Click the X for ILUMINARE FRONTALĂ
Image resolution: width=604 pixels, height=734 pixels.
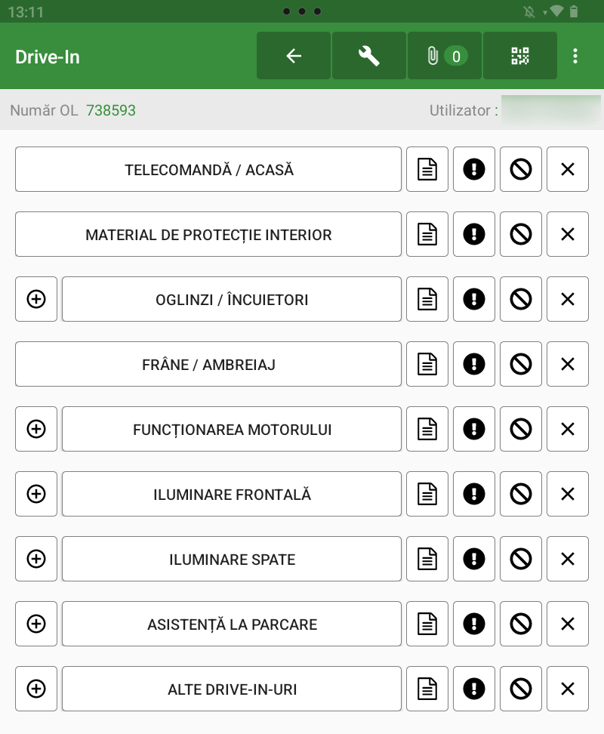point(568,495)
